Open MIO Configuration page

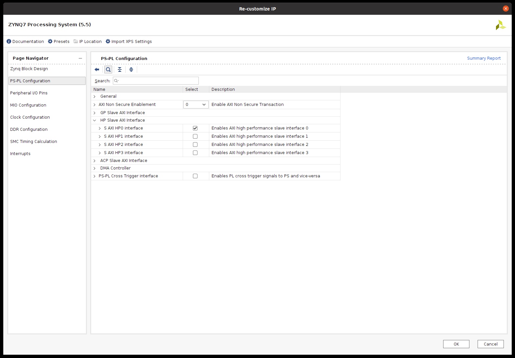pos(28,105)
